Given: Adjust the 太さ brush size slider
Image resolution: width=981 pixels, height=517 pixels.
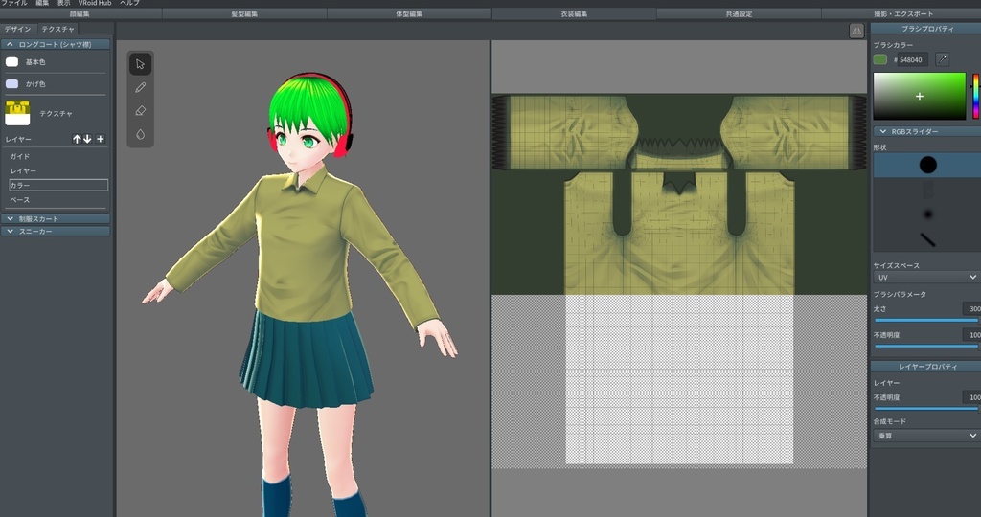Looking at the screenshot, I should pyautogui.click(x=926, y=320).
